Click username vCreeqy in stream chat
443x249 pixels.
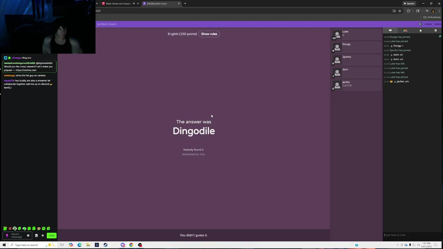click(x=16, y=58)
